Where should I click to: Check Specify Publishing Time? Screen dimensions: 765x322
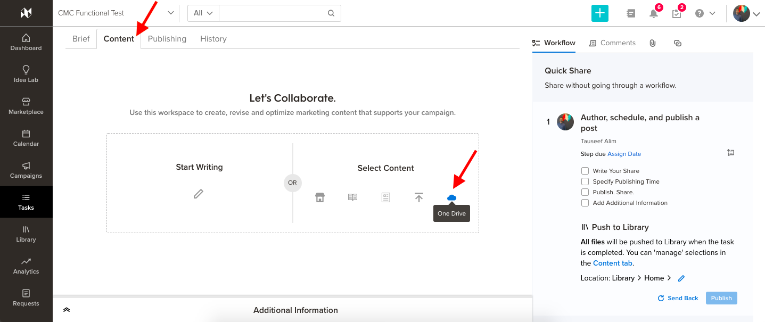click(585, 181)
